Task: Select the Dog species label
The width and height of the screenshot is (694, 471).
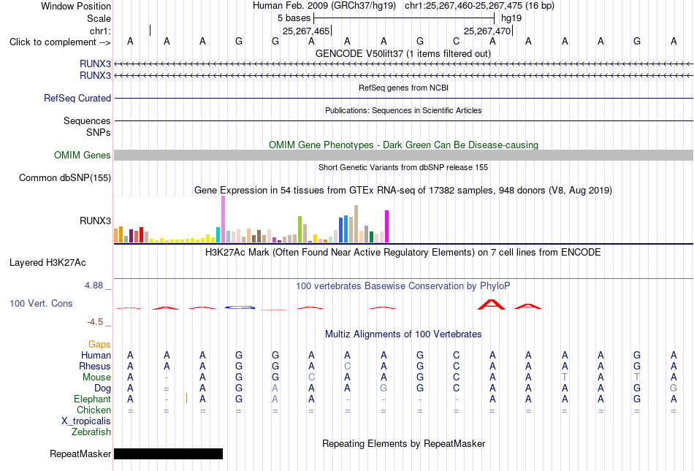Action: pos(102,388)
